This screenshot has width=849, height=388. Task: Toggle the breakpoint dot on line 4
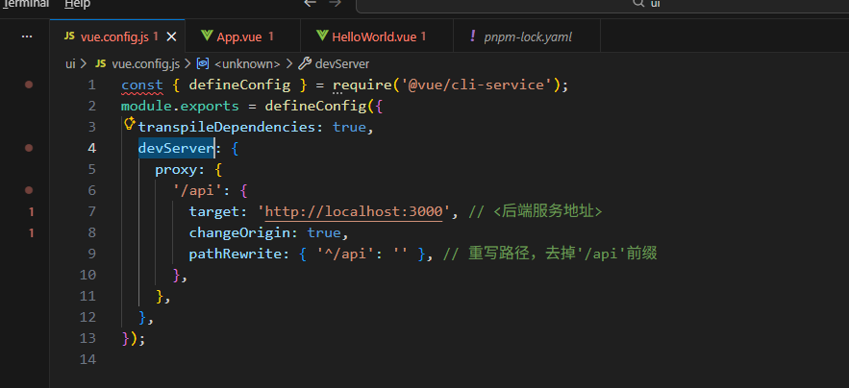29,147
